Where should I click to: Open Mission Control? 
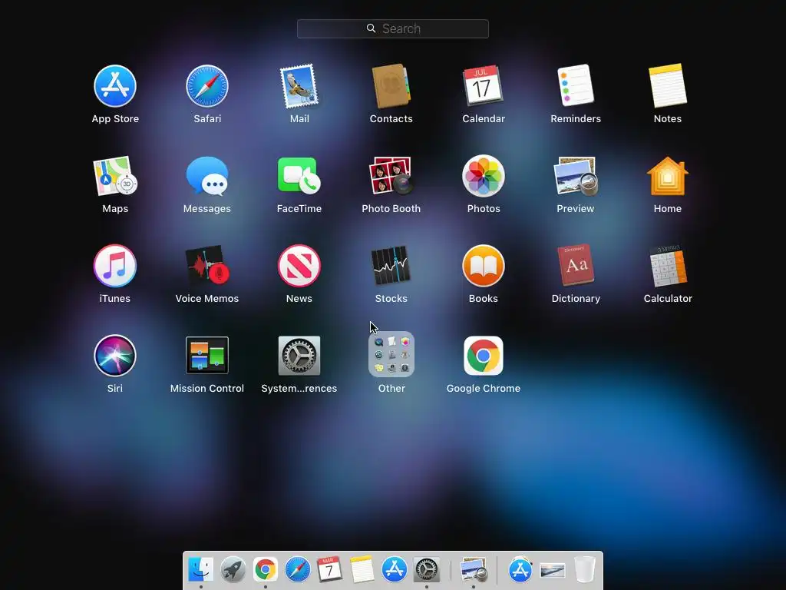click(x=207, y=355)
